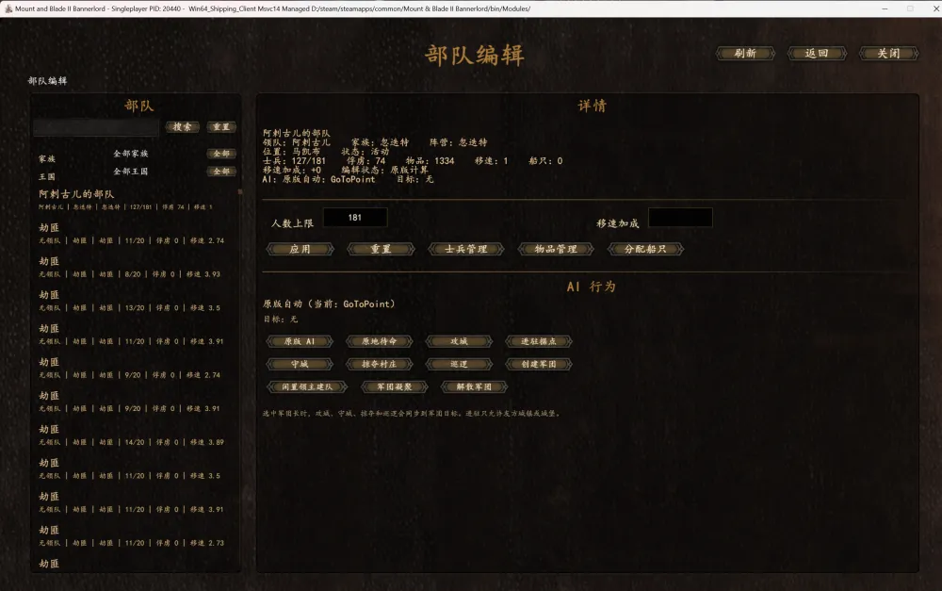This screenshot has height=591, width=942.
Task: Click the 返回 back button
Action: 817,53
